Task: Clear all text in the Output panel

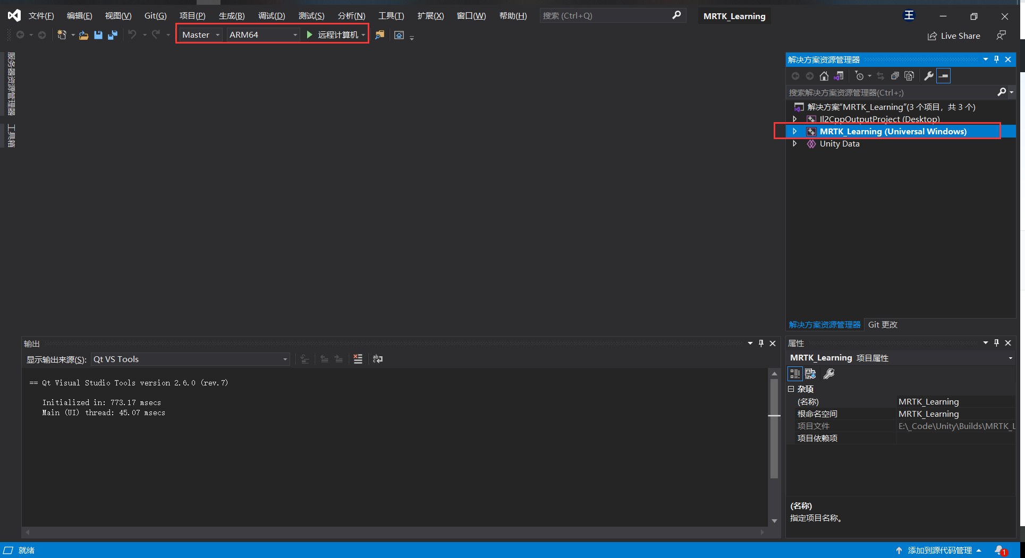Action: [x=358, y=359]
